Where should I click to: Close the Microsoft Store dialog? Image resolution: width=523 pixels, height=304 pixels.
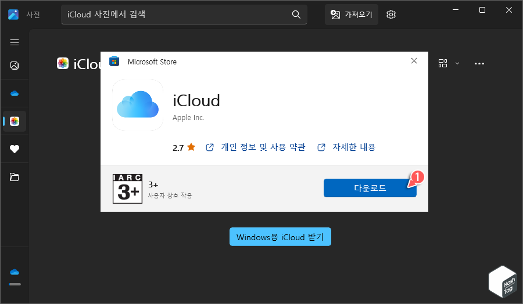[414, 60]
